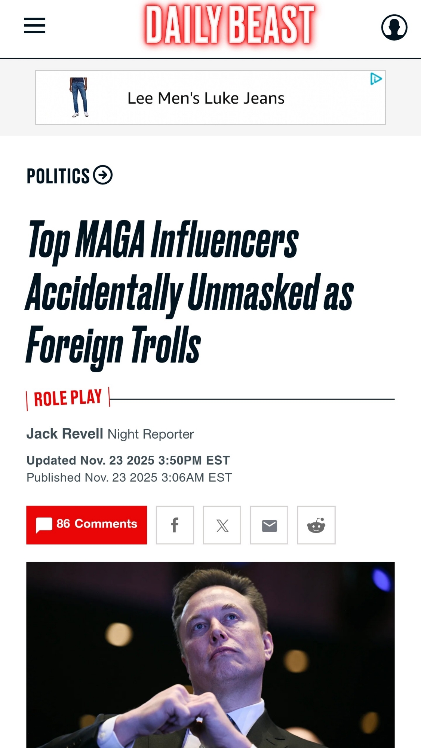Click the article headline about MAGA influencers
421x748 pixels.
coord(190,292)
